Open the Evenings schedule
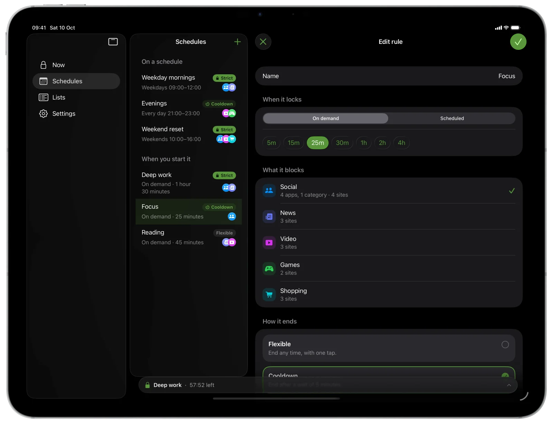This screenshot has height=424, width=553. (x=189, y=109)
